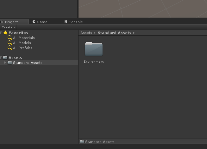Switch to the Project tab
207x149 pixels.
tap(14, 22)
